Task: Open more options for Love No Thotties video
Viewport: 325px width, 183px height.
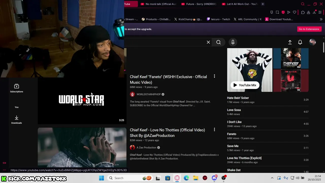Action: (x=214, y=130)
